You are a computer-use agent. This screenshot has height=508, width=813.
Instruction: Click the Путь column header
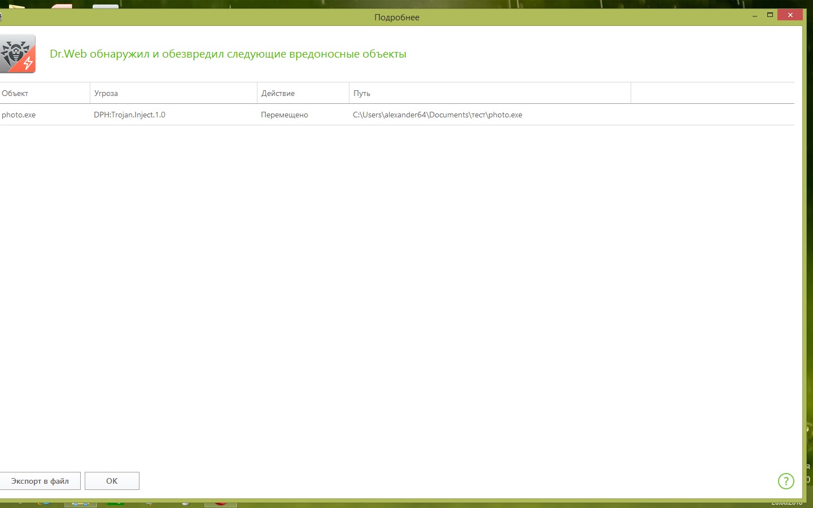(490, 93)
